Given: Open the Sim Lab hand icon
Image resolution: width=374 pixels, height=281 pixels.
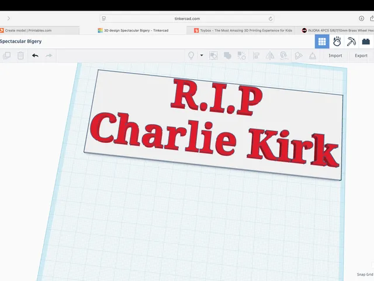Looking at the screenshot, I should pyautogui.click(x=337, y=42).
